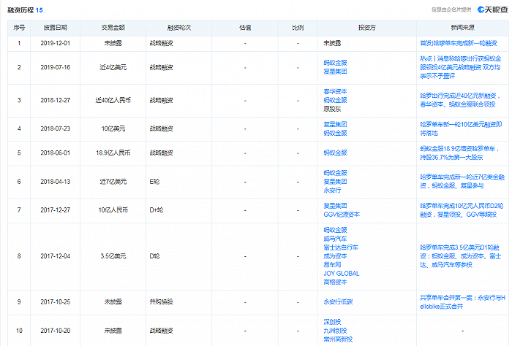Click 蚂蚁金服 in the 2018-06-01 row
The height and width of the screenshot is (346, 512).
coord(335,153)
